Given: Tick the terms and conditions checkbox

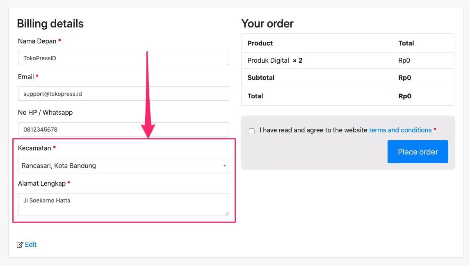Looking at the screenshot, I should click(252, 131).
